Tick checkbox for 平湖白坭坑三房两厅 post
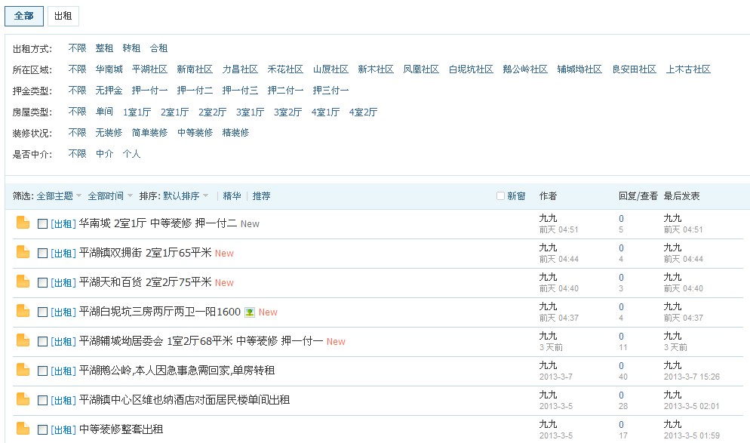The height and width of the screenshot is (443, 750). tap(42, 312)
